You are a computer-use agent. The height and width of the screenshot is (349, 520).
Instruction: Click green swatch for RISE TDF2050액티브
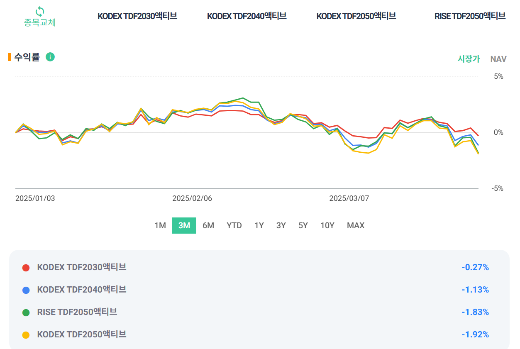(x=26, y=312)
